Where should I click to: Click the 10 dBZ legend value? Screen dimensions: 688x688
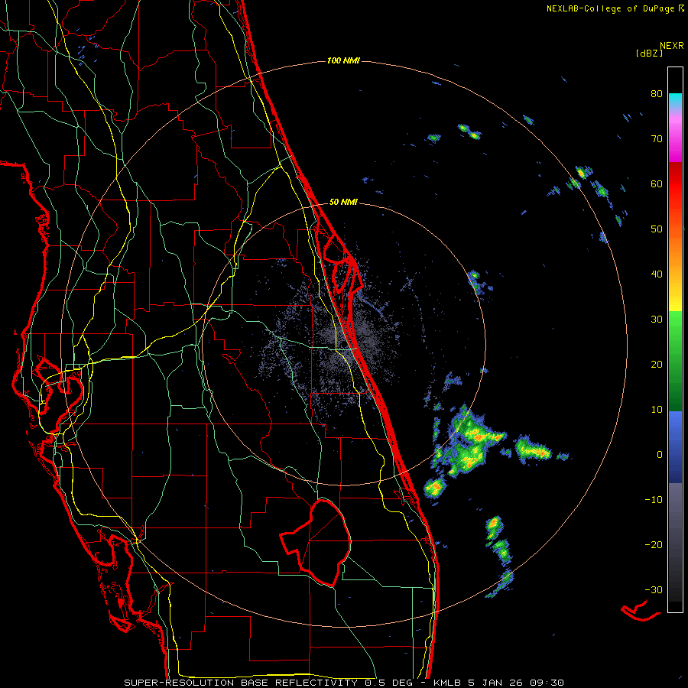pos(657,410)
